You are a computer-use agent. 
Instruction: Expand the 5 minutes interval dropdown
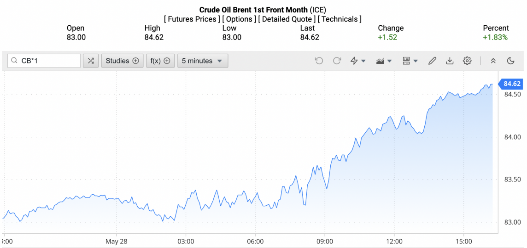203,61
